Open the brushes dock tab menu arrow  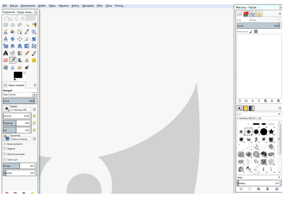click(280, 108)
